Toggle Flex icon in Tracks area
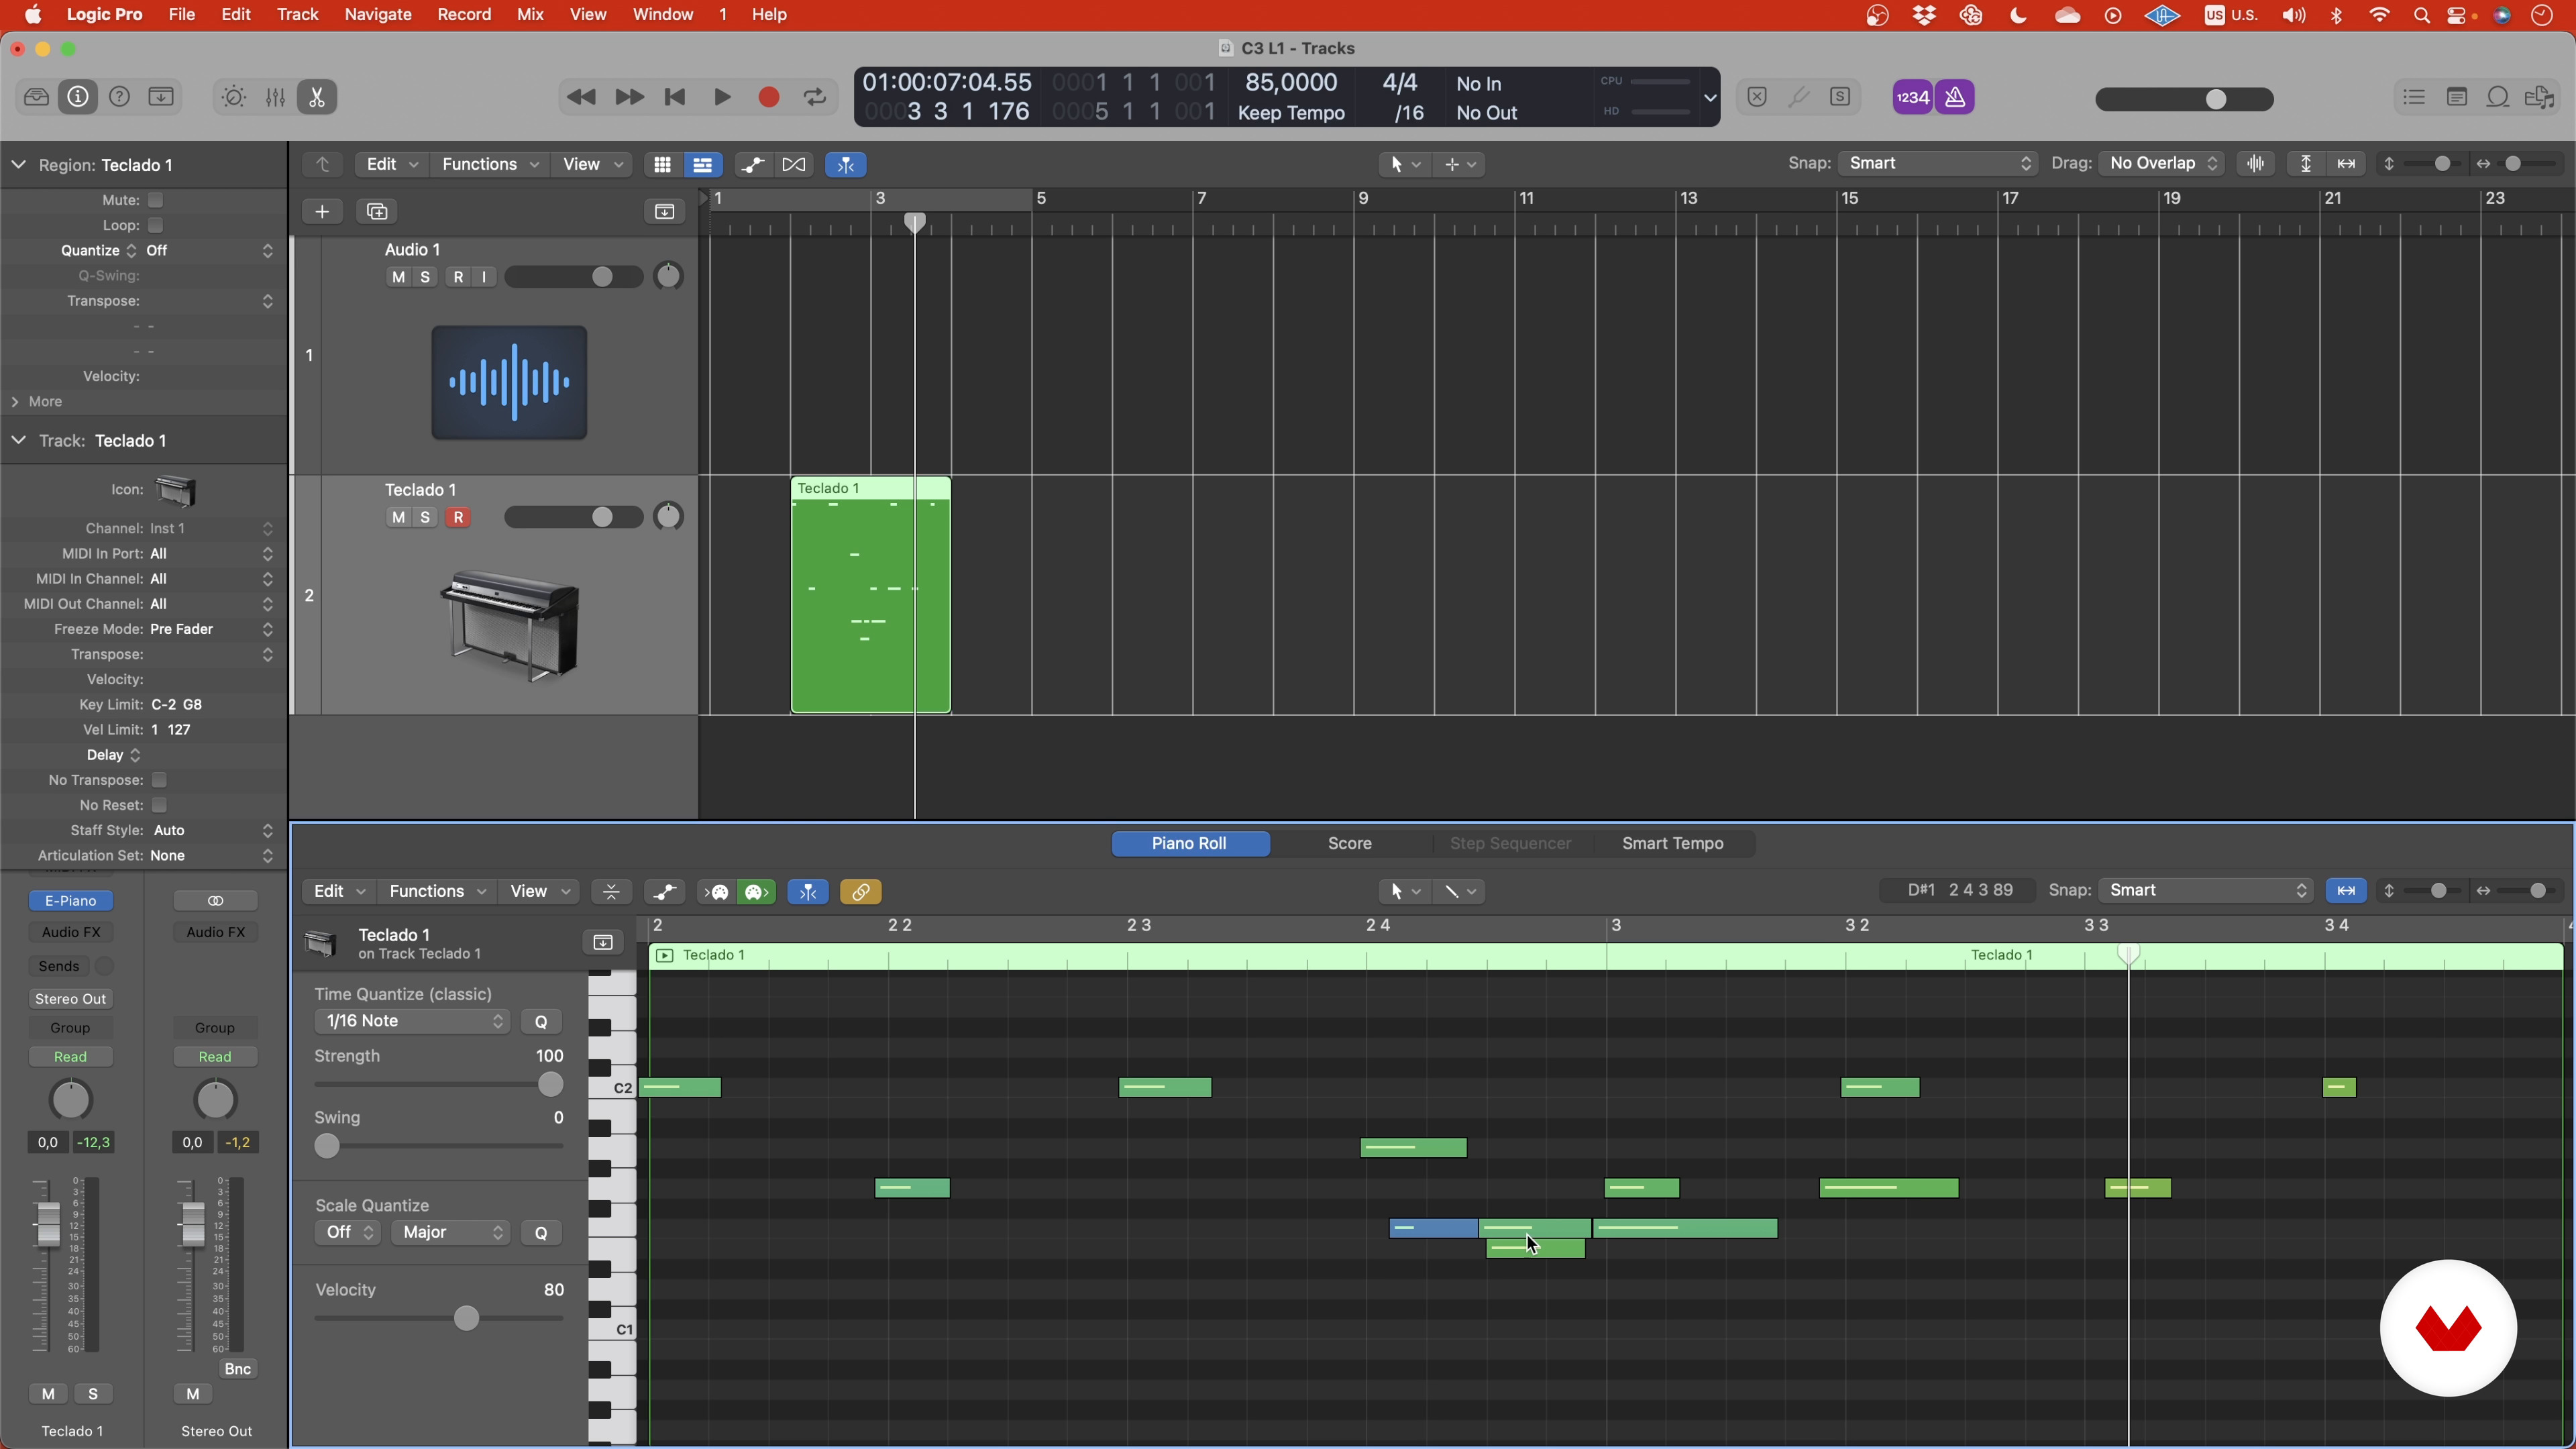 tap(794, 164)
